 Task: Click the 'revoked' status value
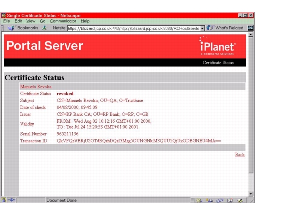point(65,94)
